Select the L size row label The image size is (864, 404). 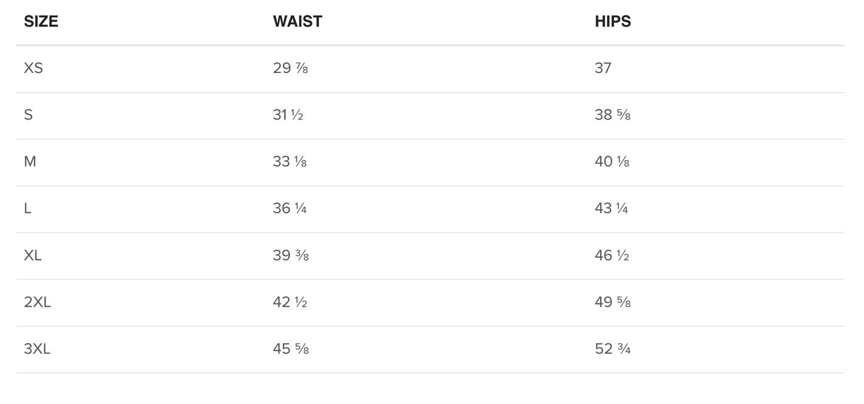(x=28, y=209)
